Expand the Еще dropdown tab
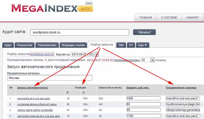This screenshot has width=204, height=119. tap(143, 45)
